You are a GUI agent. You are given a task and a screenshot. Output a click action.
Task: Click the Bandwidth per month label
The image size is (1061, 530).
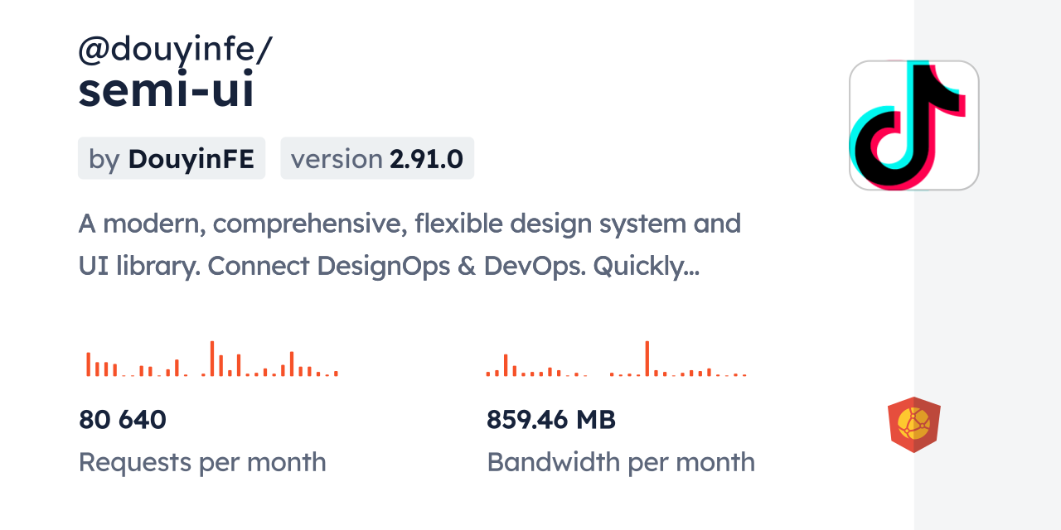tap(621, 462)
